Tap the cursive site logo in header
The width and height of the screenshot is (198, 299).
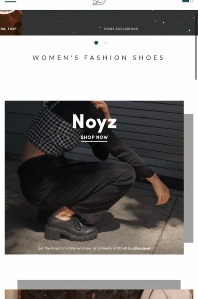(99, 2)
